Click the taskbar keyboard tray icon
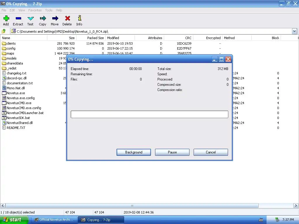 261,220
